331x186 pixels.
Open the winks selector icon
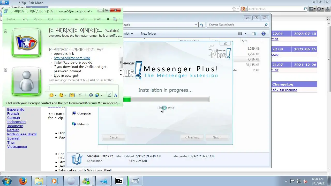[x=61, y=95]
